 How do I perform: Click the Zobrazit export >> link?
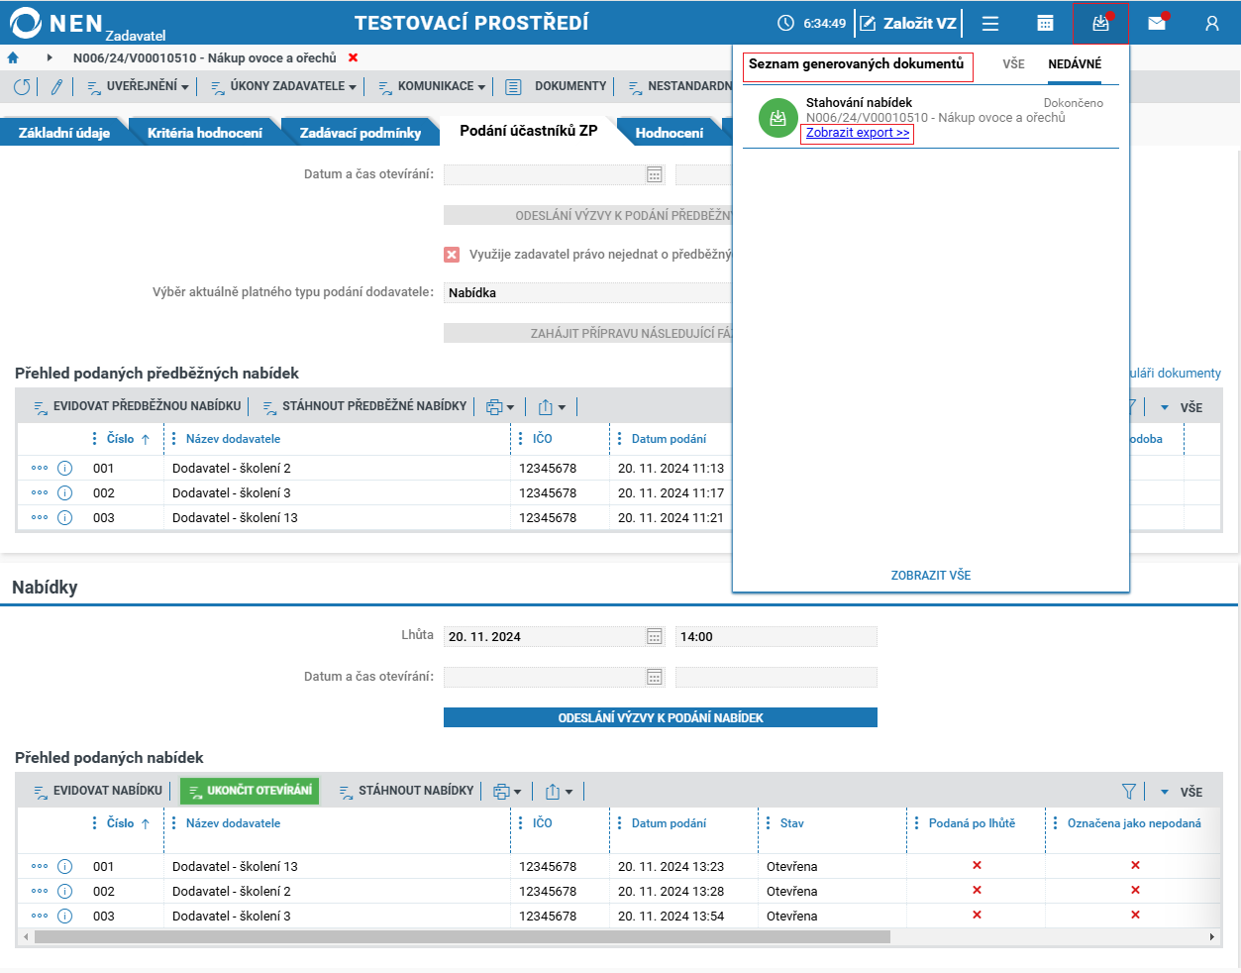tap(858, 133)
